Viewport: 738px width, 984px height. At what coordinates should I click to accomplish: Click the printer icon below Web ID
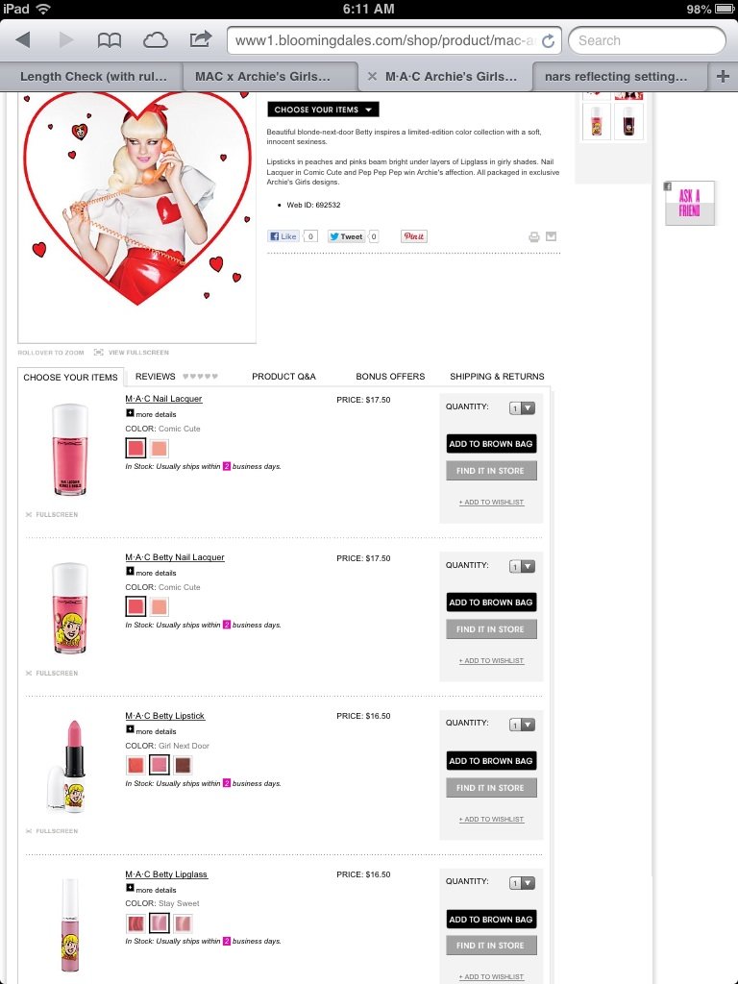(534, 236)
